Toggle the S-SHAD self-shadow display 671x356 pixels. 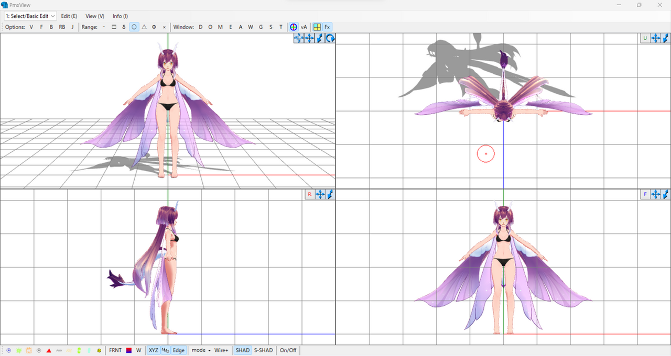(x=263, y=350)
